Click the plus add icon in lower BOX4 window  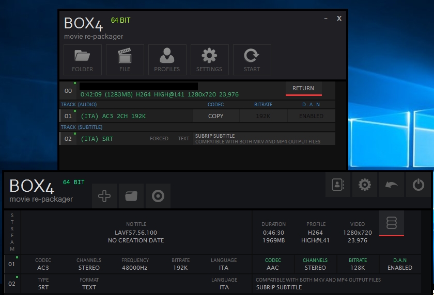tap(104, 196)
